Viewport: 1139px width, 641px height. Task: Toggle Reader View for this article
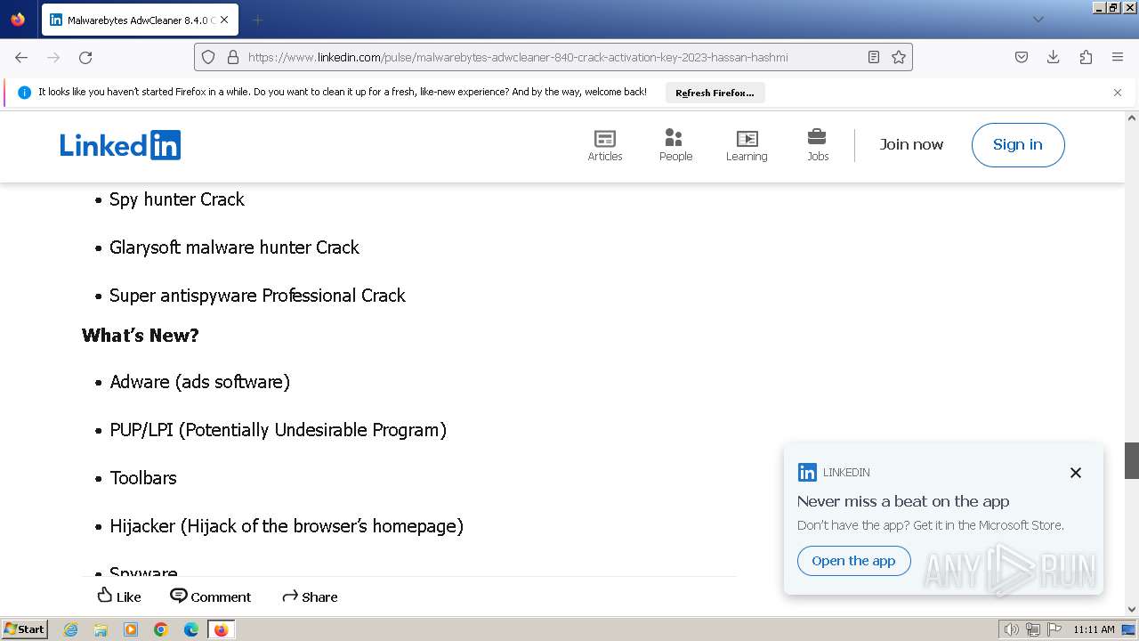pyautogui.click(x=874, y=57)
